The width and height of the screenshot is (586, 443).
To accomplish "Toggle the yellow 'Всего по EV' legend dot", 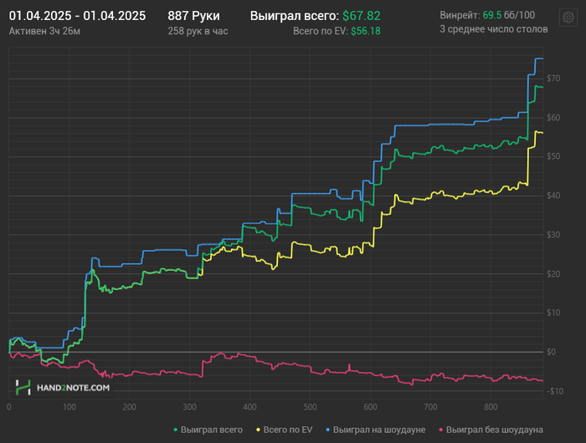I will point(258,430).
